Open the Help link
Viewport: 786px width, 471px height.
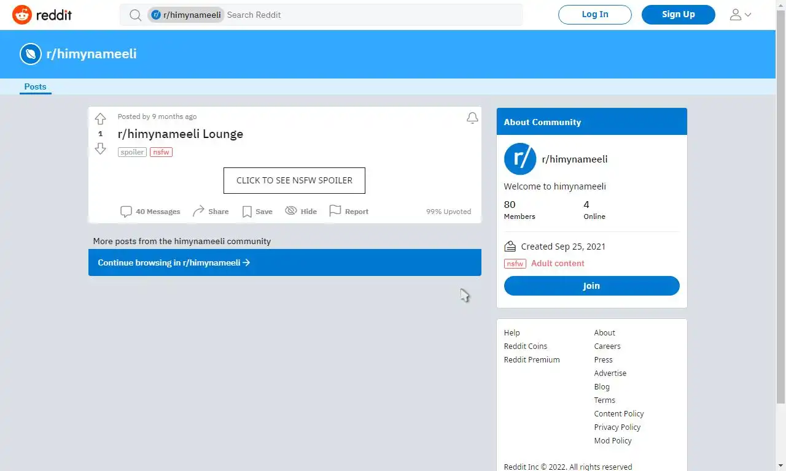(512, 333)
